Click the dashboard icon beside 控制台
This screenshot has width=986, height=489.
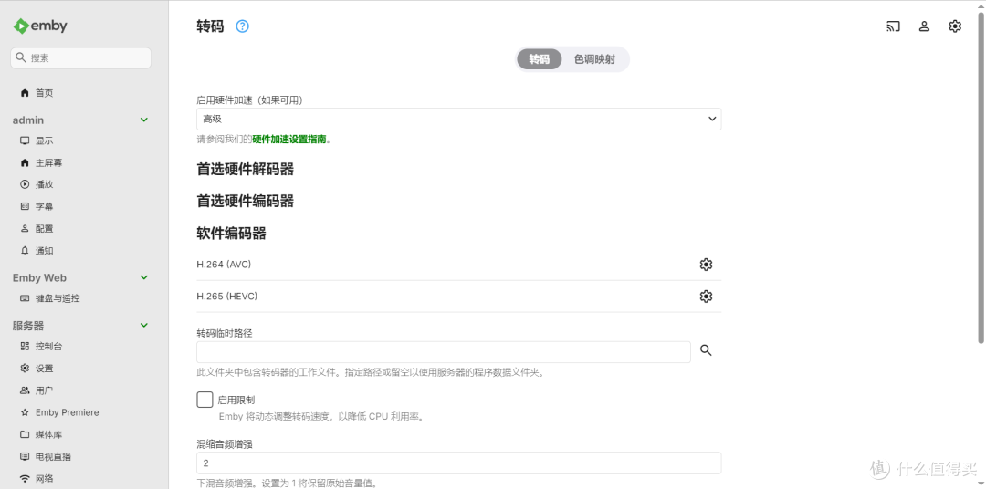pyautogui.click(x=25, y=347)
